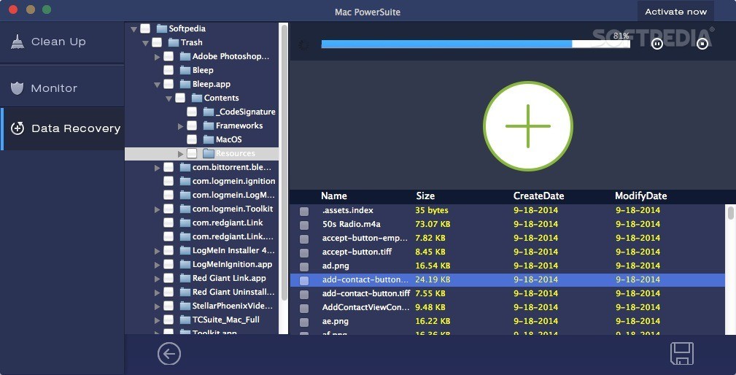
Task: Open the LogMeInIgnition.app tree item
Action: (x=233, y=264)
